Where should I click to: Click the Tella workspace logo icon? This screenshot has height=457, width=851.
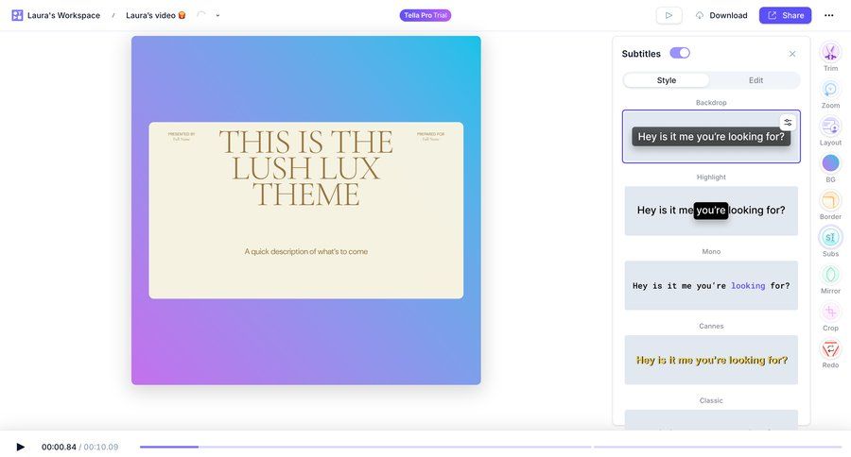tap(17, 15)
